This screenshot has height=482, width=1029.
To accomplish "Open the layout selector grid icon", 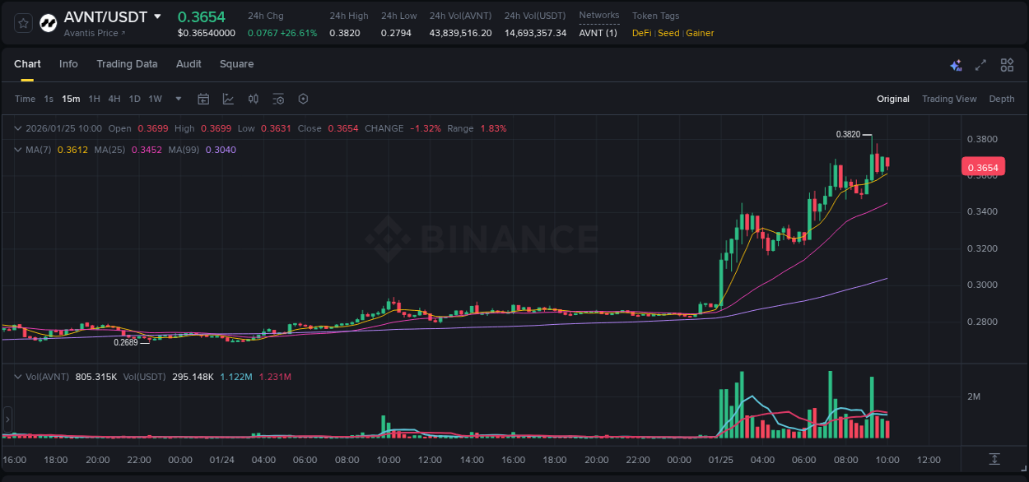I will [1006, 64].
